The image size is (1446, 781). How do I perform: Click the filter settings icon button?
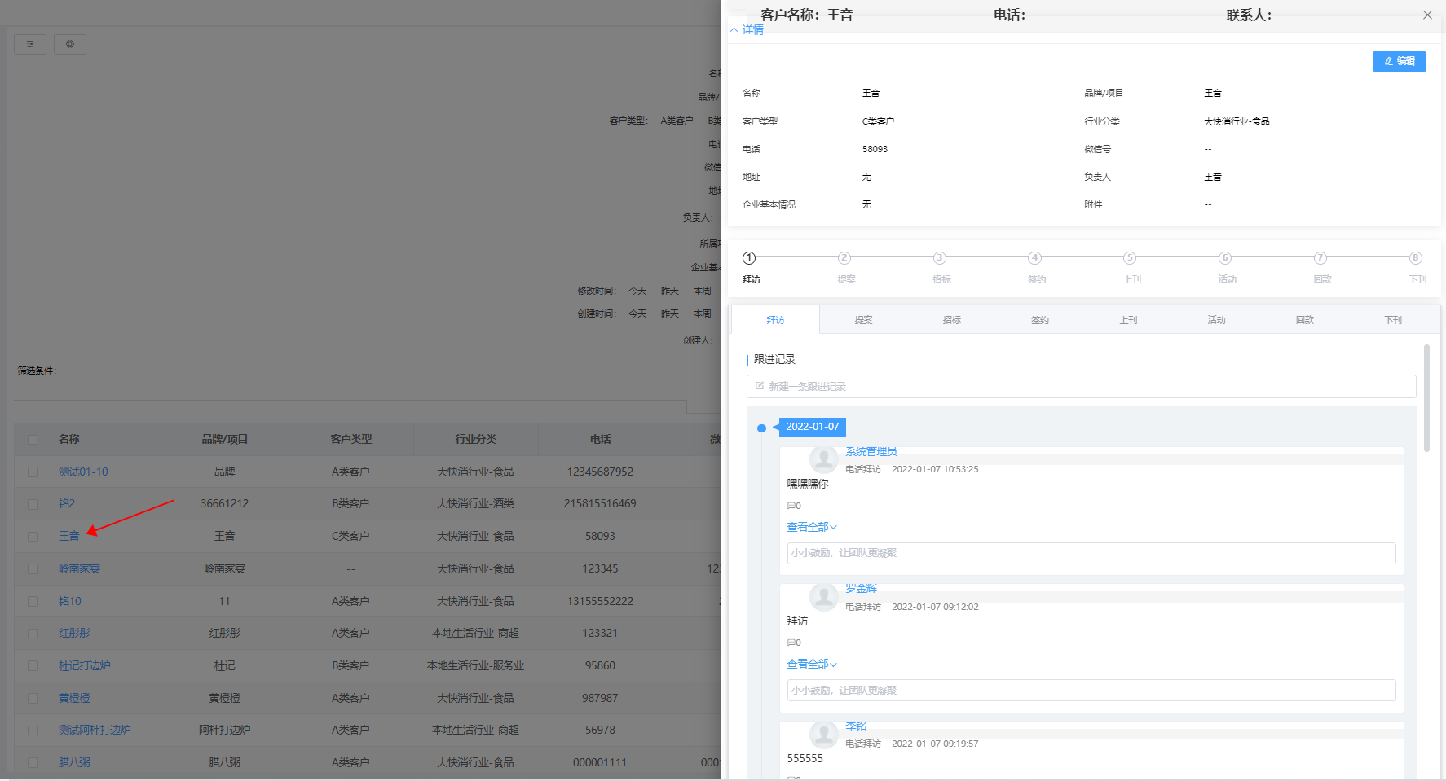click(30, 44)
